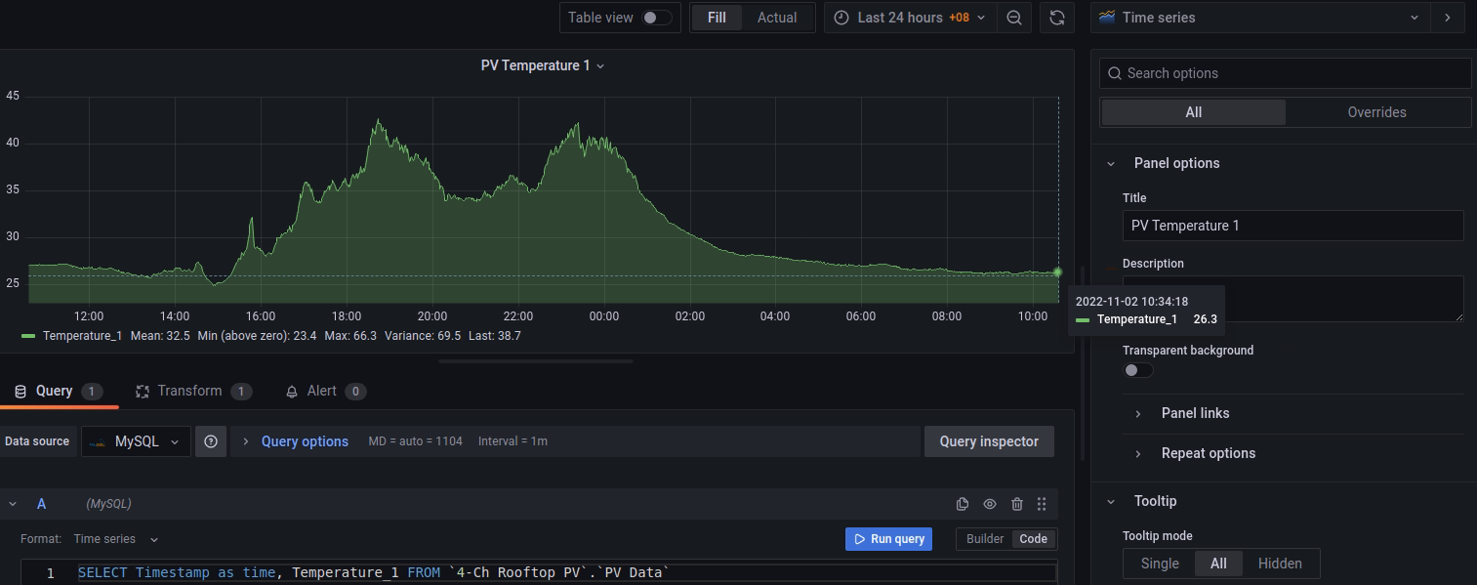The height and width of the screenshot is (585, 1477).
Task: Click the options pane vertical scrollbar
Action: coord(1082,361)
